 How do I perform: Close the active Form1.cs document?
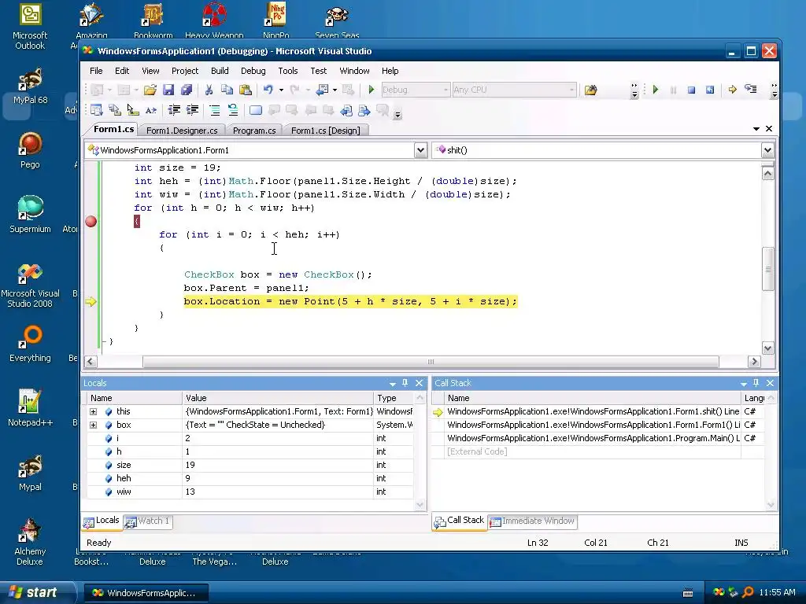(769, 128)
